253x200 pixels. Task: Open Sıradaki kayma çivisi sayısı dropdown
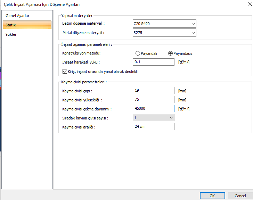tap(153, 118)
